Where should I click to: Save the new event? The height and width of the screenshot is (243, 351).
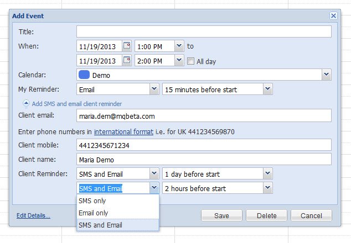tap(221, 215)
